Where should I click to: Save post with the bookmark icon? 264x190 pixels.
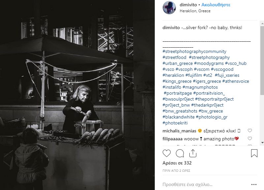[x=254, y=153]
